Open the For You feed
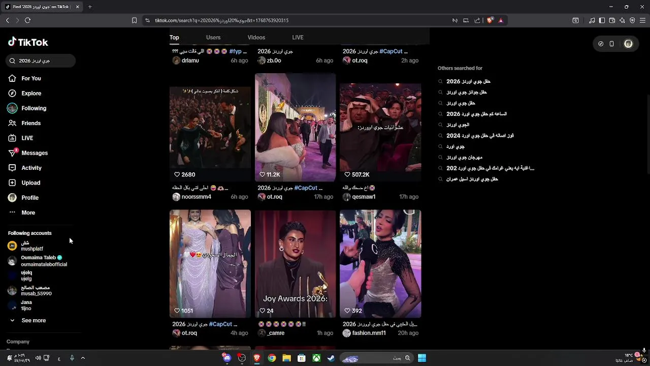Image resolution: width=650 pixels, height=366 pixels. coord(31,78)
